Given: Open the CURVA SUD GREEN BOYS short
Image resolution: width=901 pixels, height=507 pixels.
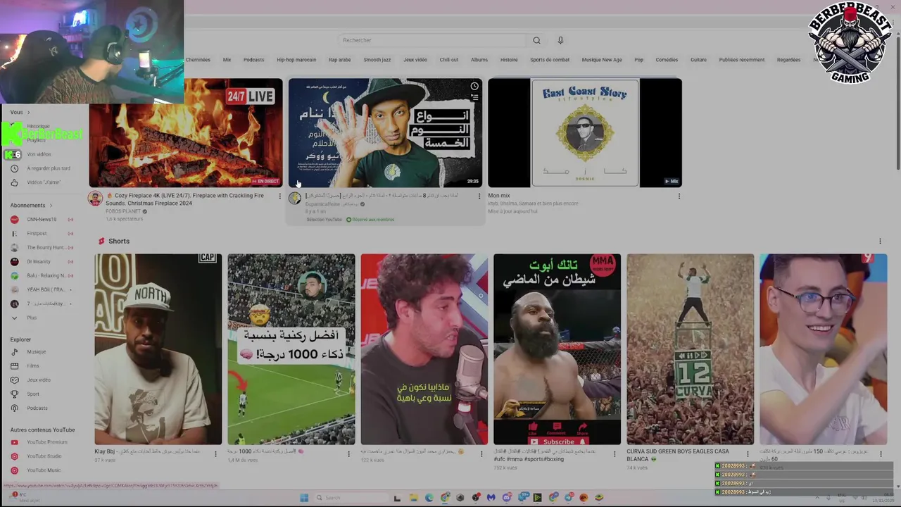Looking at the screenshot, I should coord(690,349).
